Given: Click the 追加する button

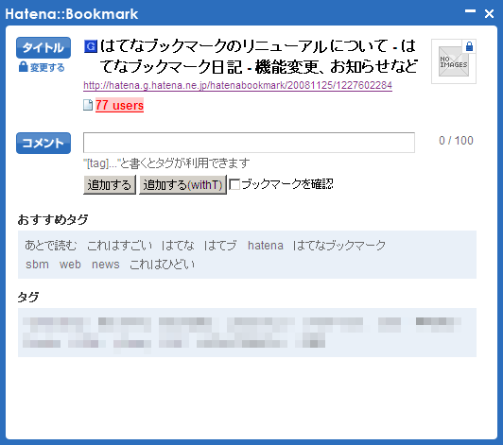Looking at the screenshot, I should pyautogui.click(x=110, y=184).
